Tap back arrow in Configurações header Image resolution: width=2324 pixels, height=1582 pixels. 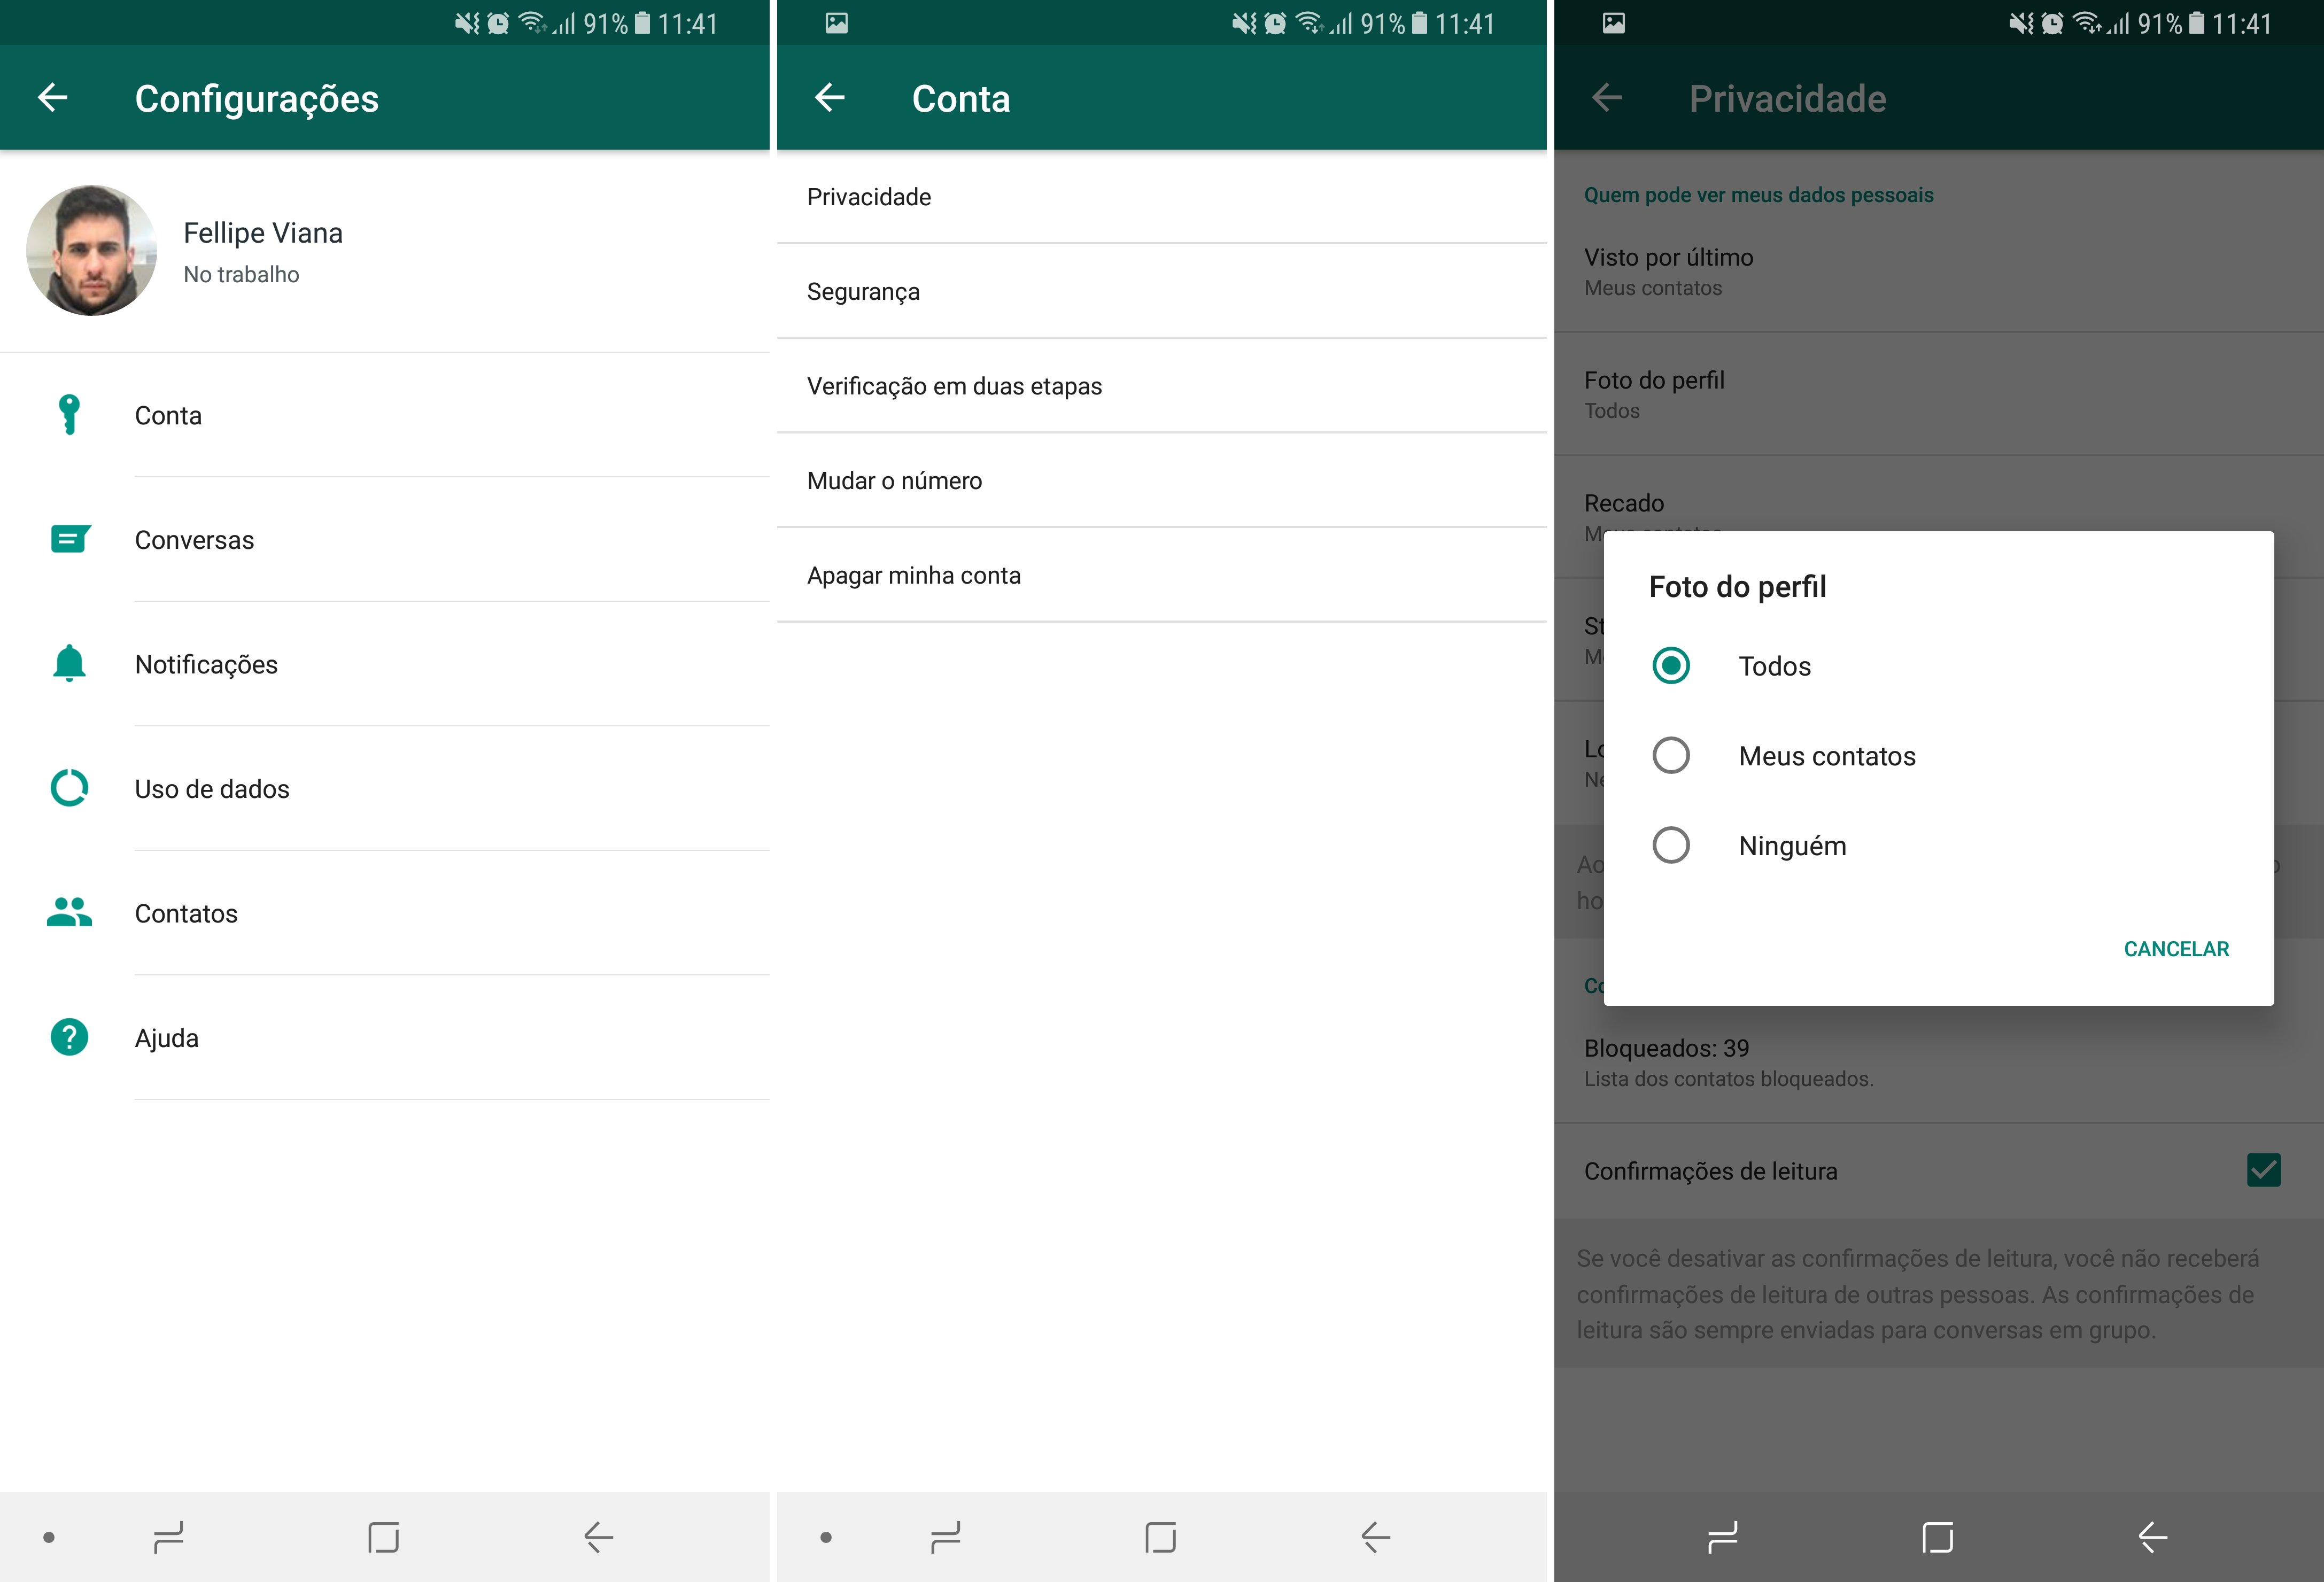click(x=53, y=97)
